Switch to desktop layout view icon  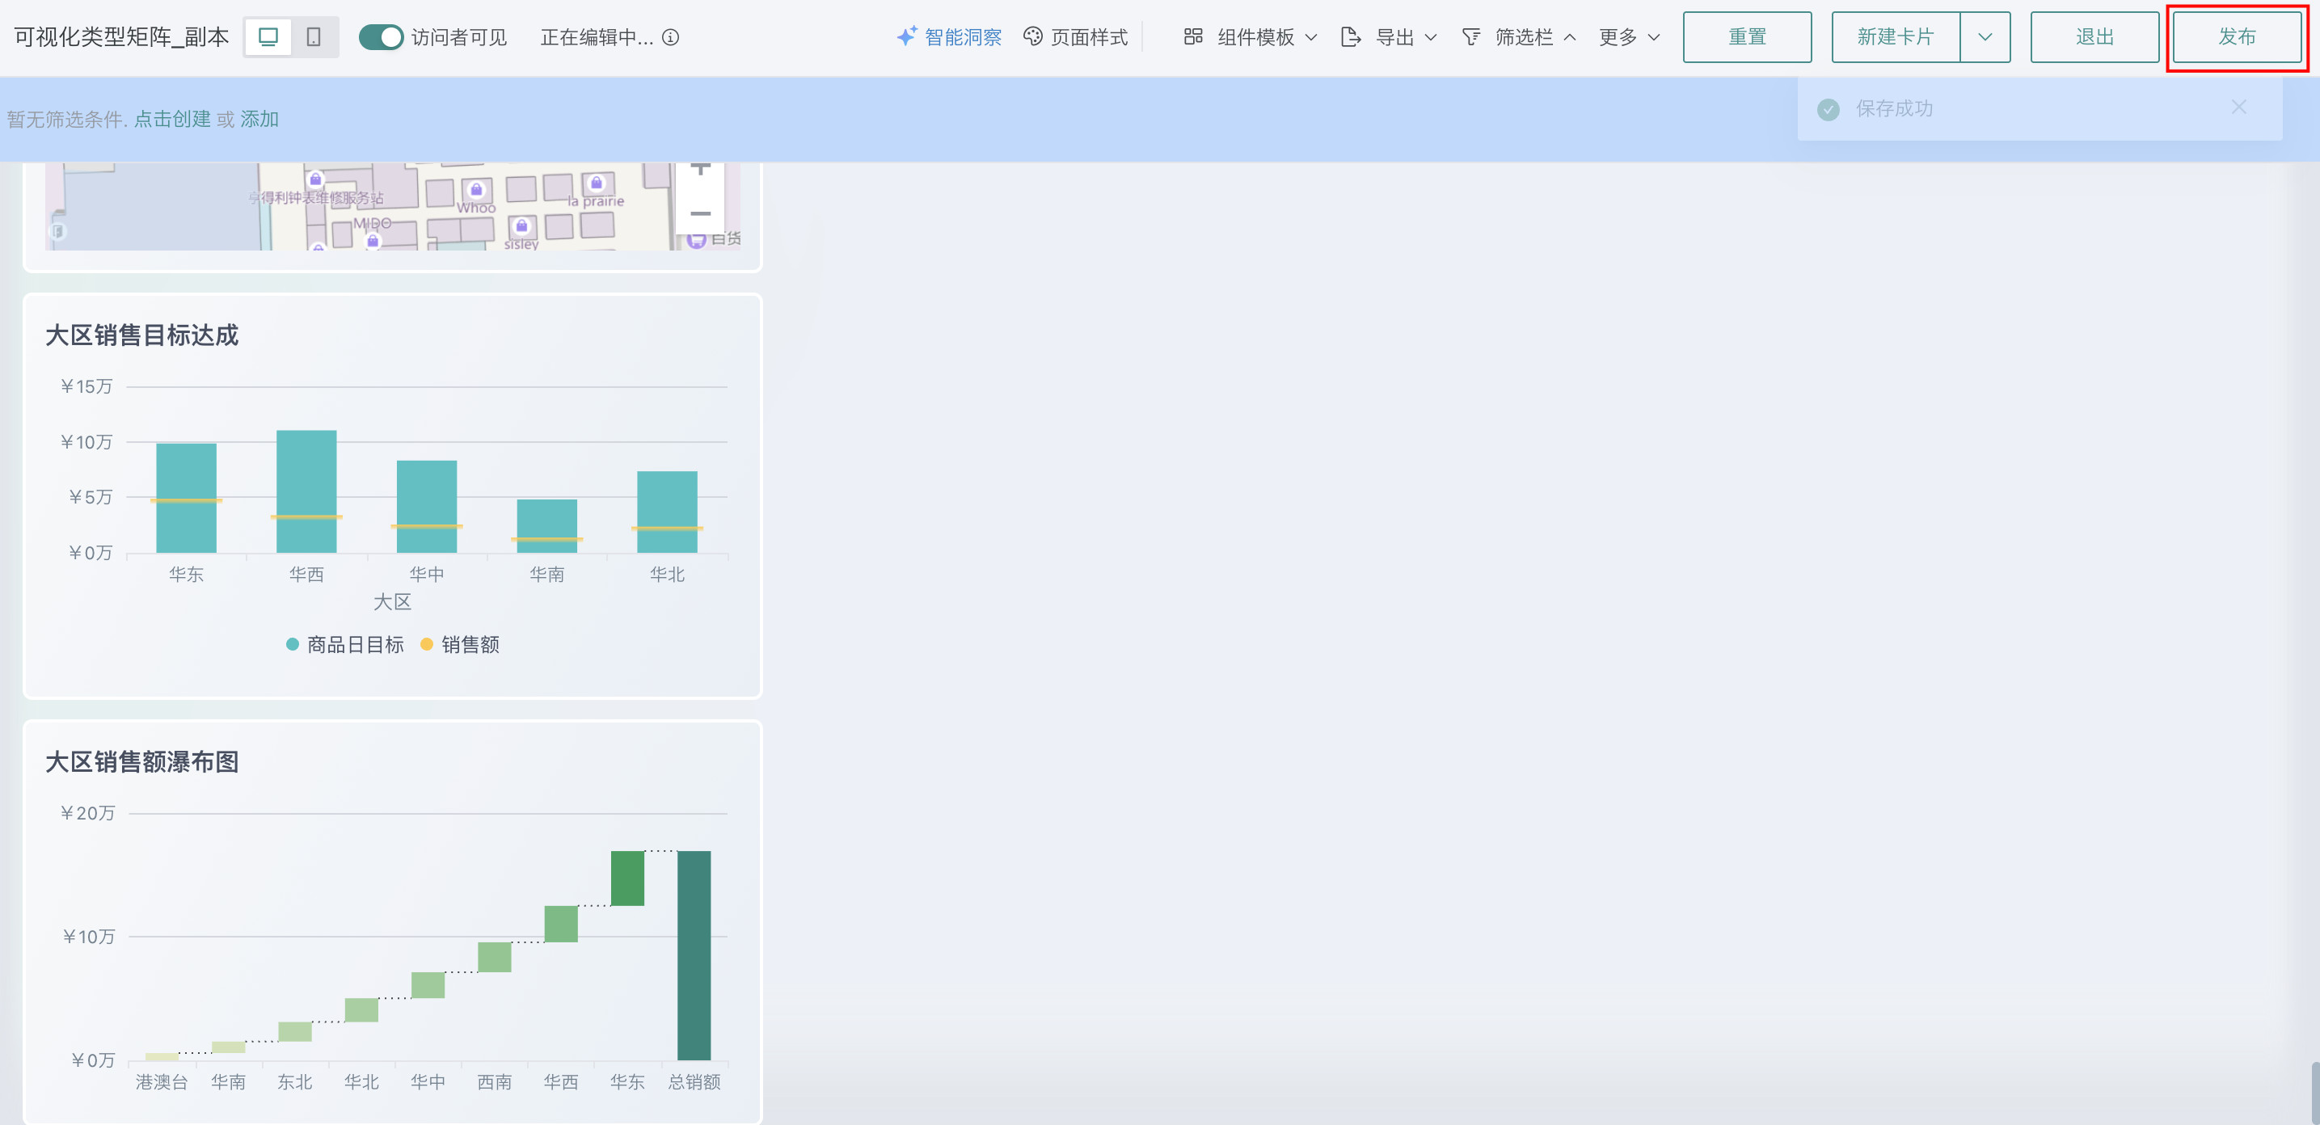(268, 37)
